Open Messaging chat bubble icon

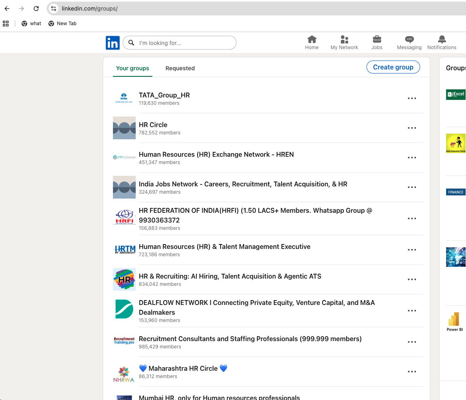point(409,39)
